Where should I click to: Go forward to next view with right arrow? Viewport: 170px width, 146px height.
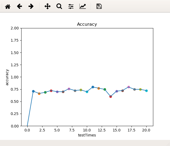(31, 6)
